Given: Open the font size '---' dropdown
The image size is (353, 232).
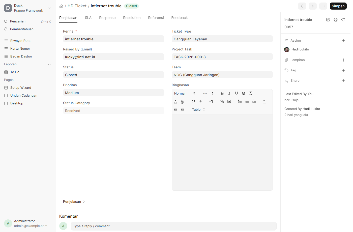Looking at the screenshot, I should [x=208, y=93].
